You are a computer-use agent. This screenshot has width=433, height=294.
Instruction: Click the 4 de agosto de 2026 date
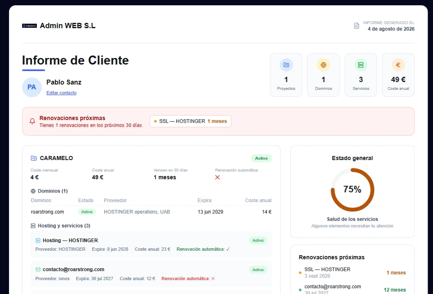(x=391, y=29)
